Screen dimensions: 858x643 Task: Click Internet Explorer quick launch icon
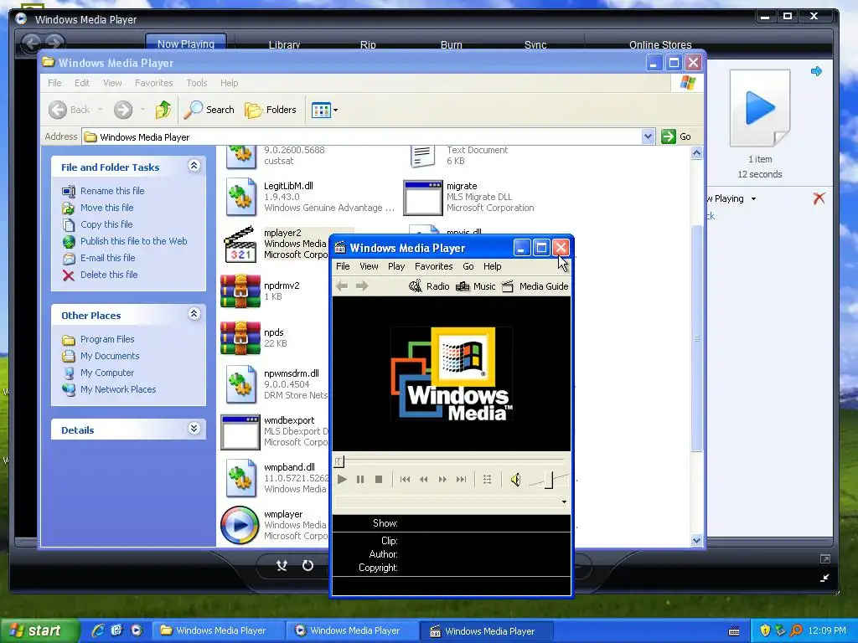98,630
